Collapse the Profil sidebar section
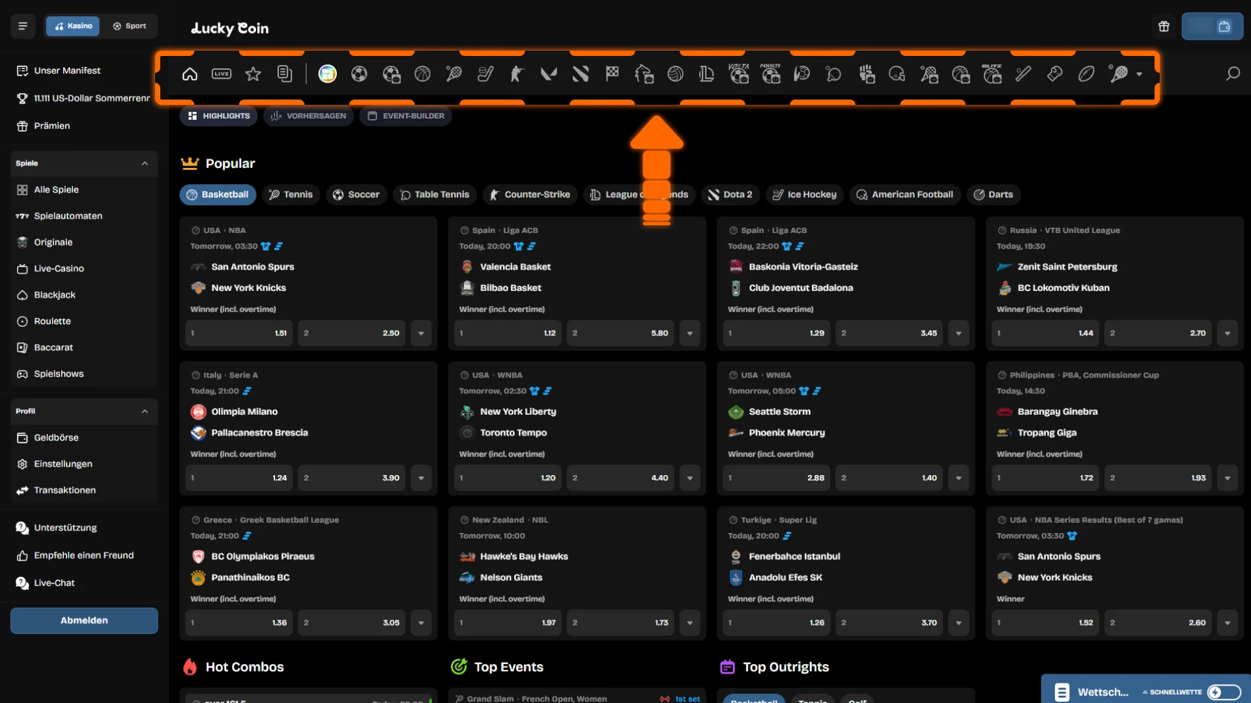Screen dimensions: 1251x703 tap(145, 411)
